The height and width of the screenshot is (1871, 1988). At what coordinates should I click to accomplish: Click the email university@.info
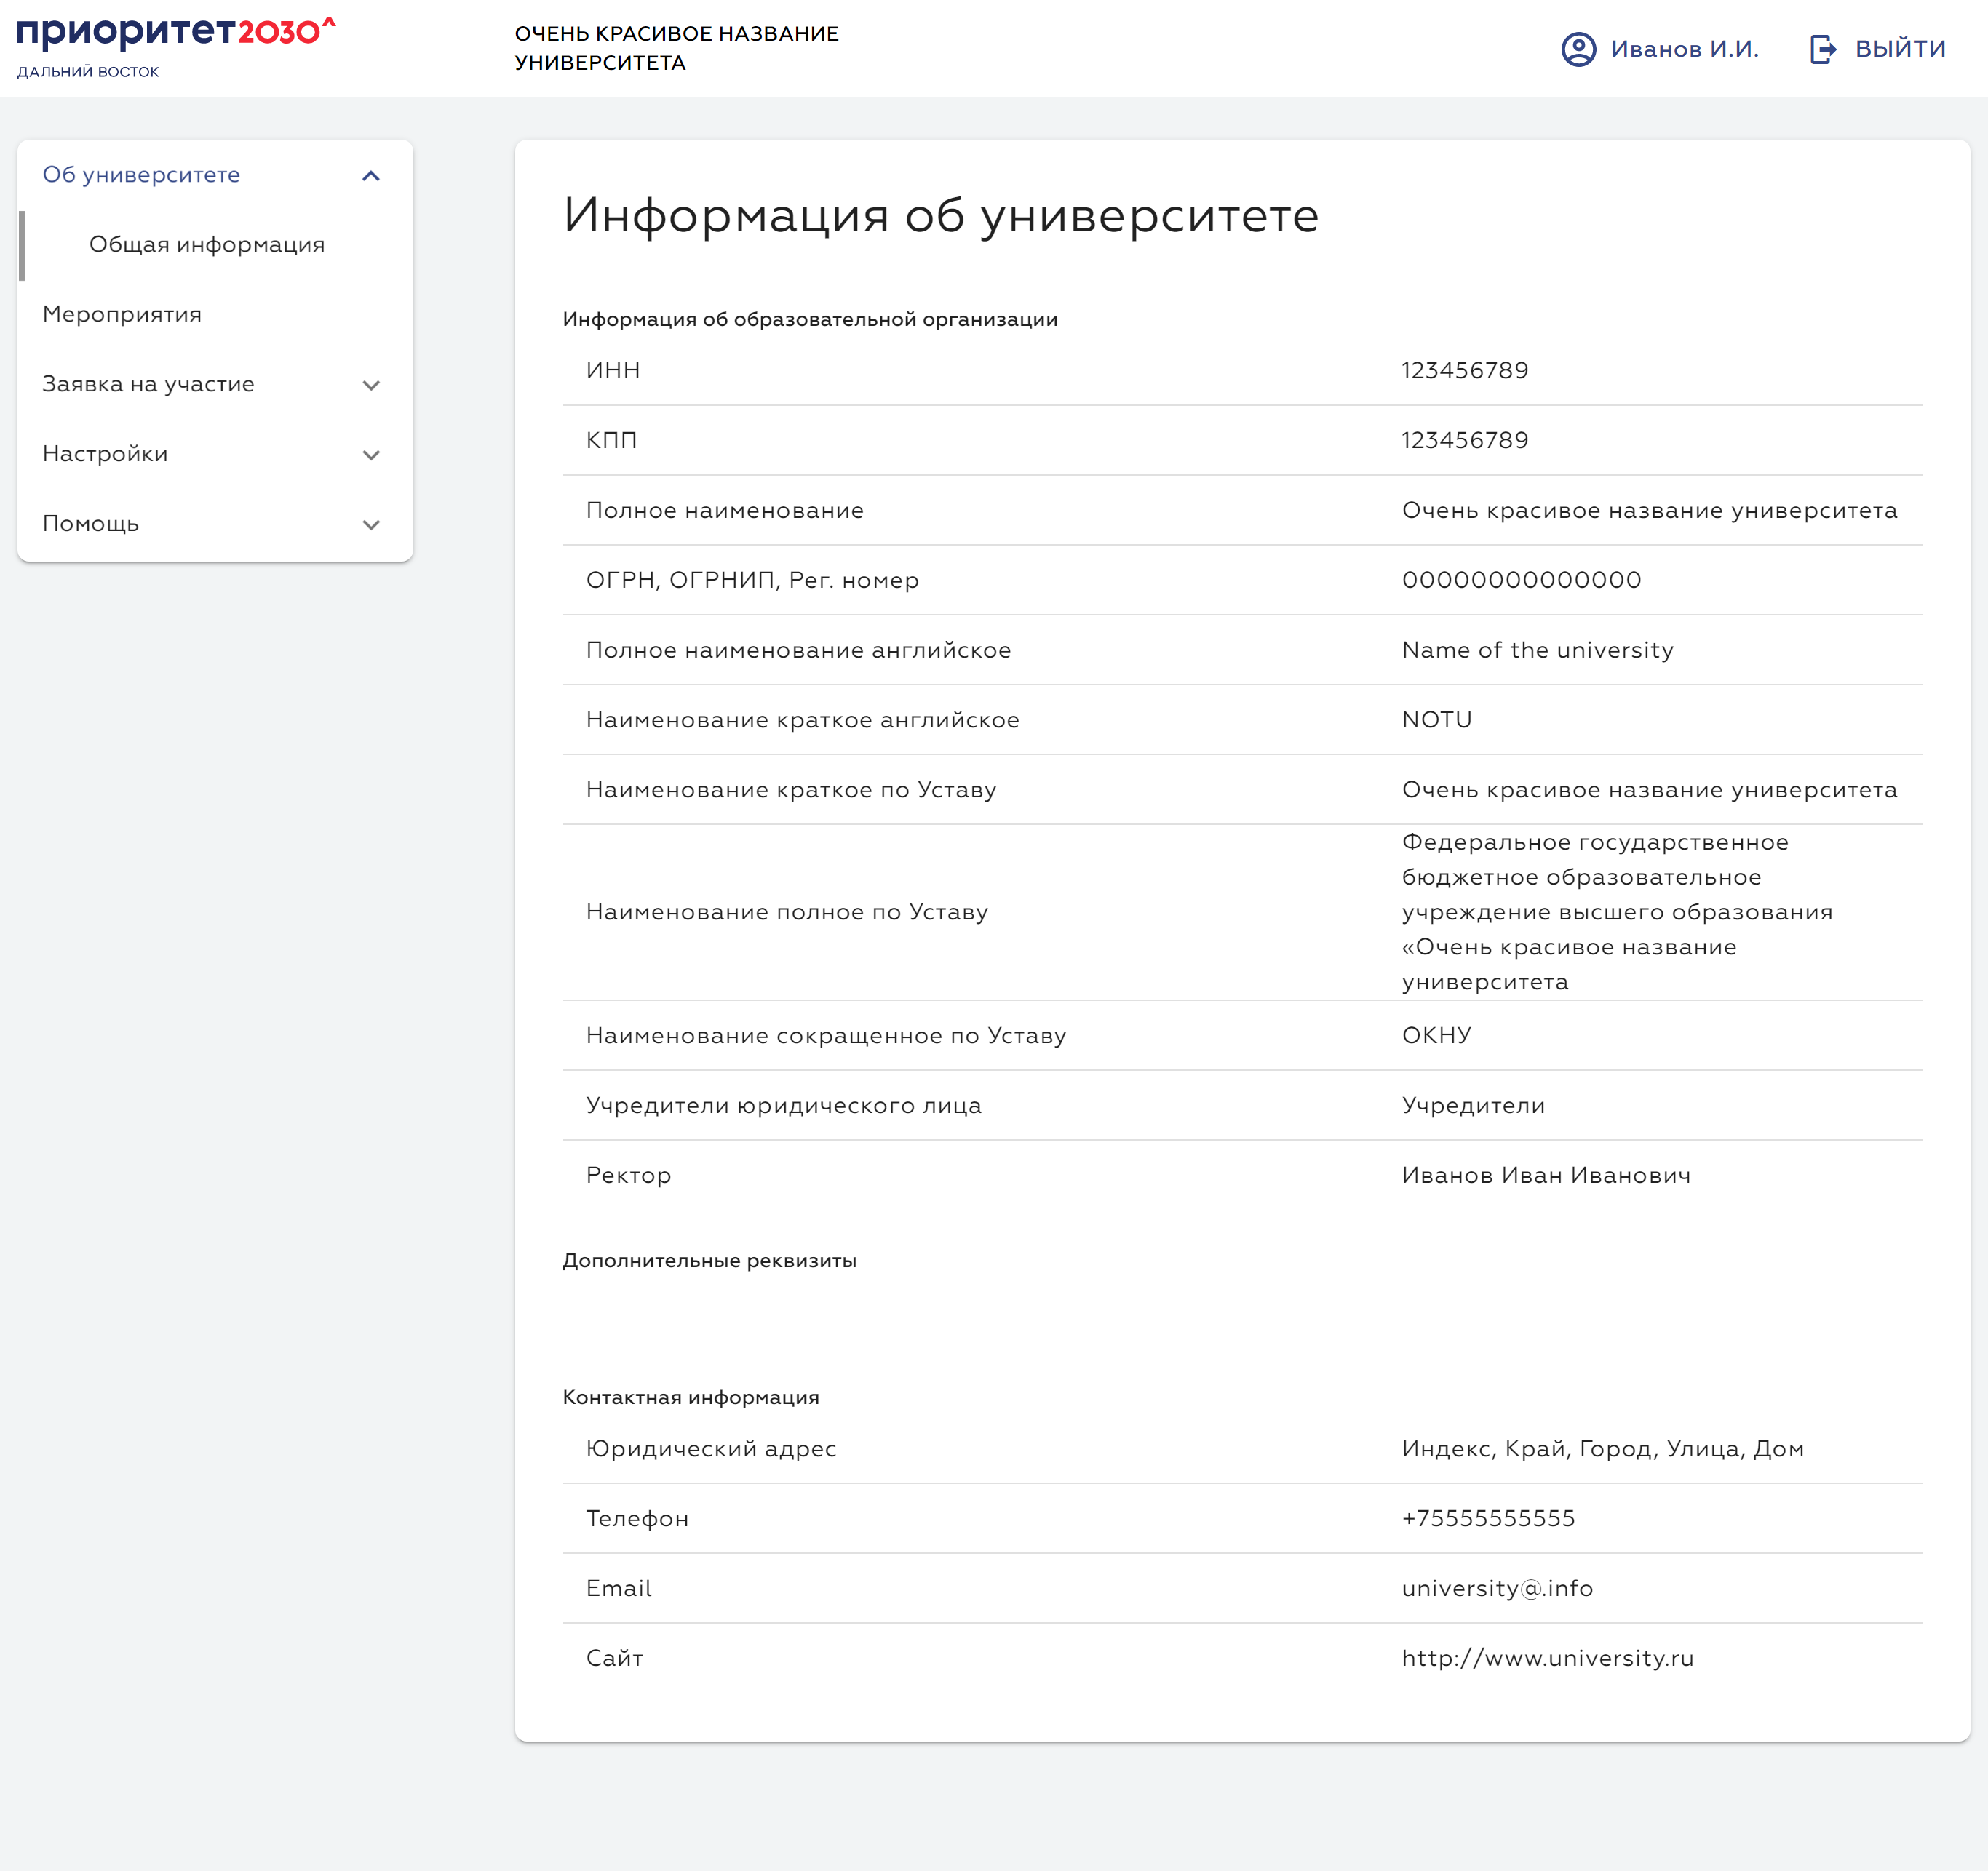point(1497,1588)
